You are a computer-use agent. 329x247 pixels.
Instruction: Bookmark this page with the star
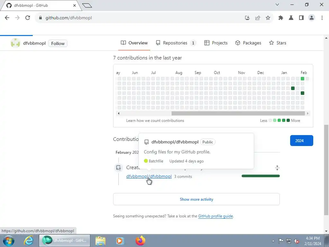pos(268,18)
